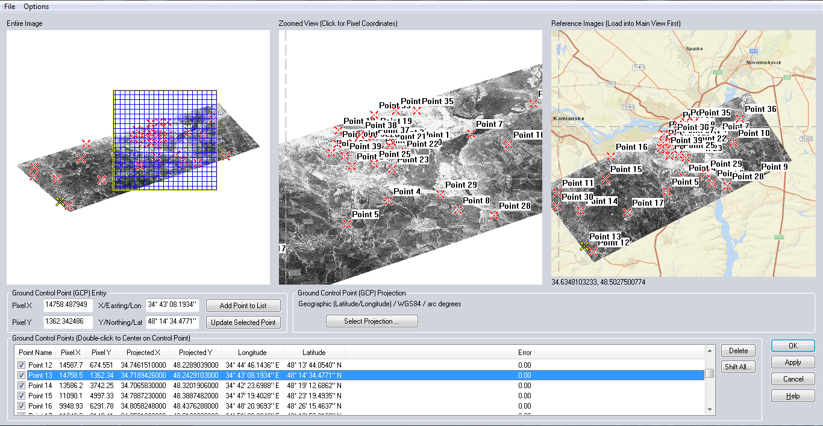The image size is (823, 426).
Task: Confirm with the OK button
Action: (793, 346)
